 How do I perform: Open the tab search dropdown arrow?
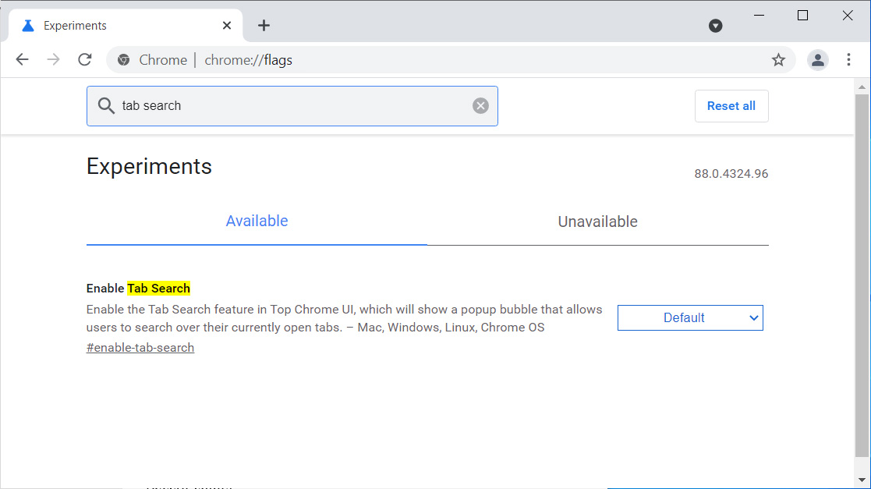coord(716,26)
